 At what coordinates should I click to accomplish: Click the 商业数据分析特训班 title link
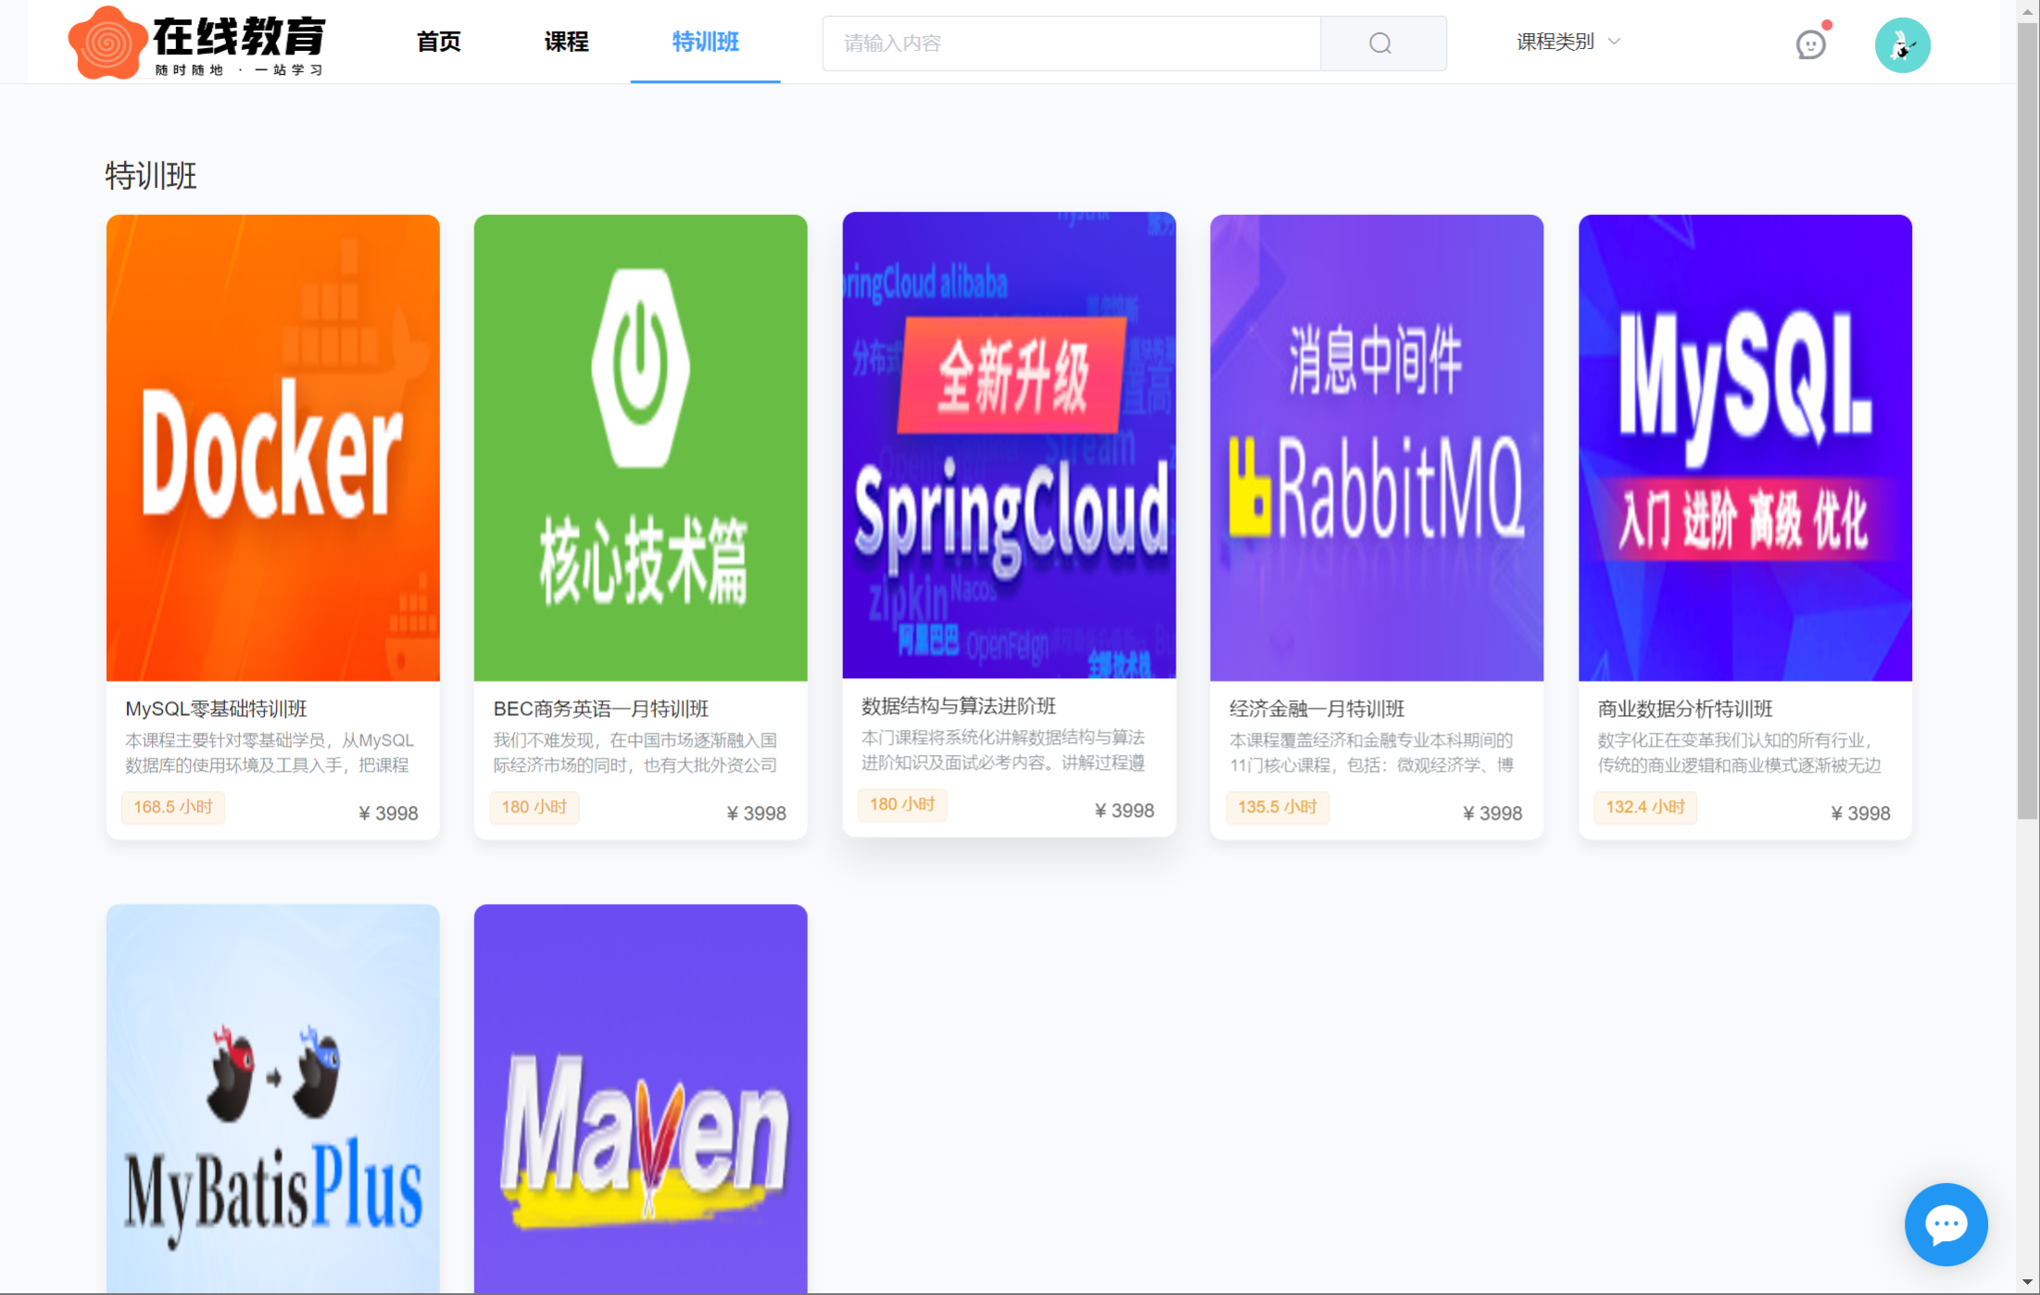pos(1684,709)
